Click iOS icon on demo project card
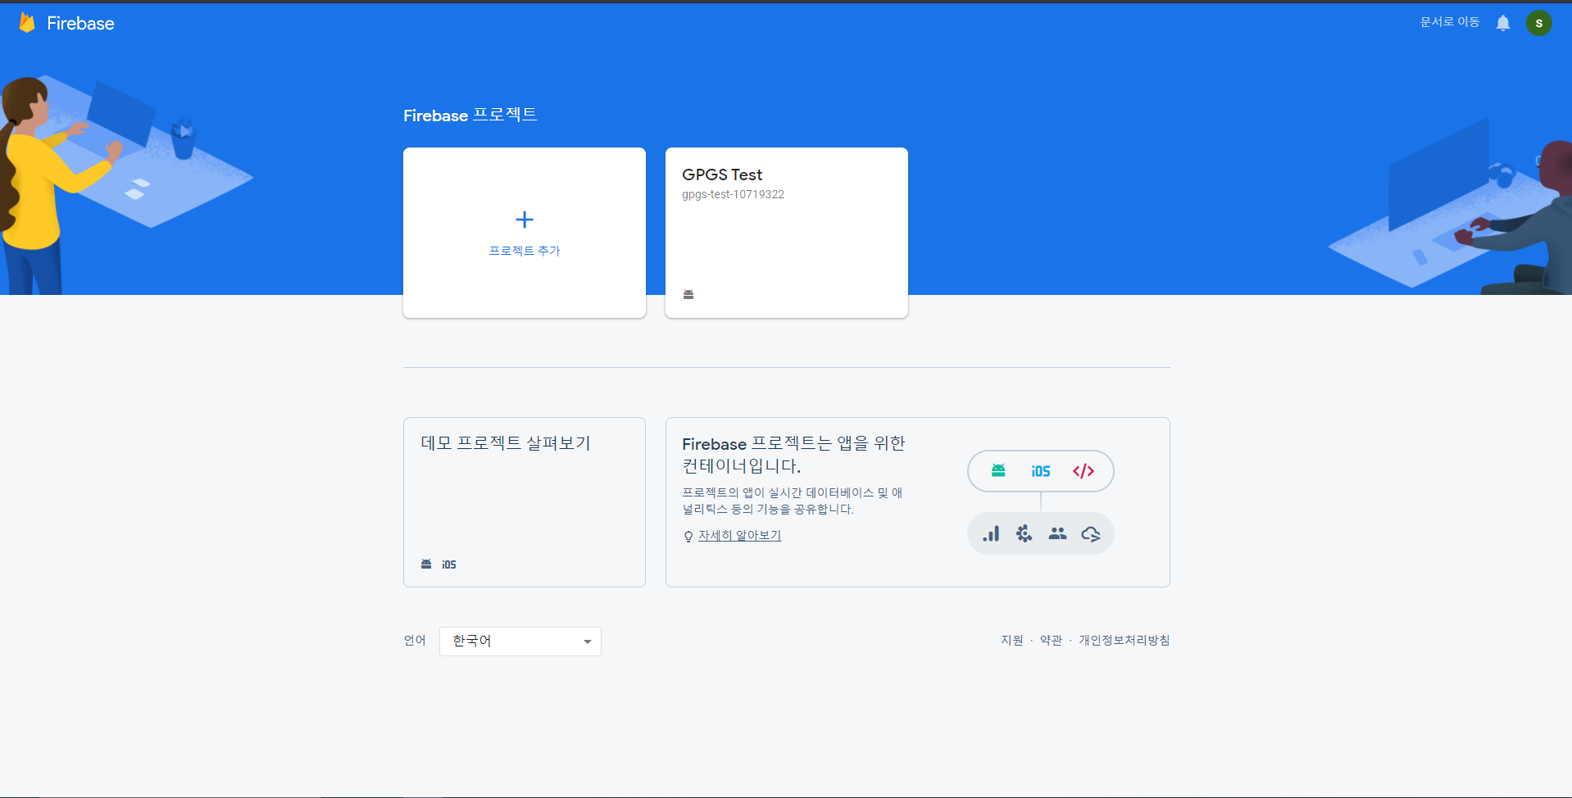The image size is (1572, 798). (449, 564)
